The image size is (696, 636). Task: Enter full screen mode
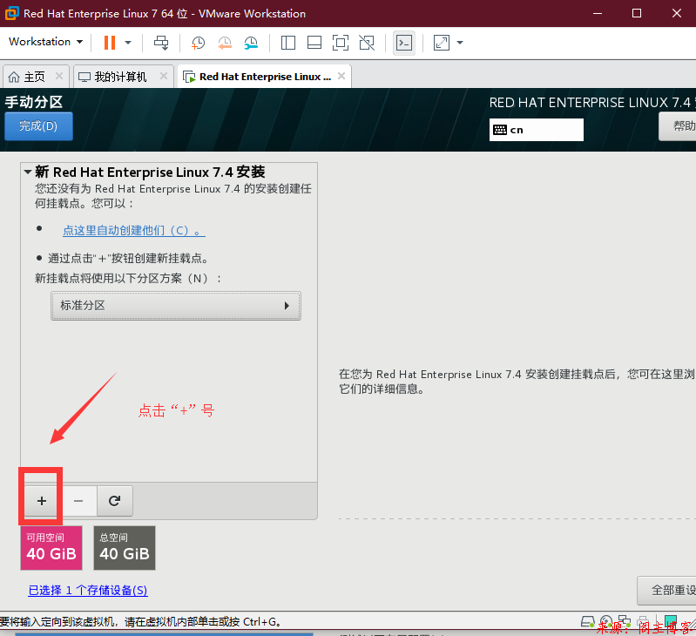(x=341, y=43)
